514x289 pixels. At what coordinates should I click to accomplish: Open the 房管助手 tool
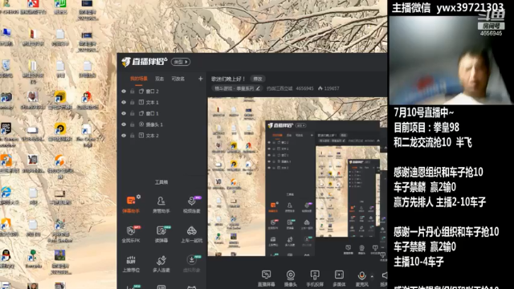(x=161, y=204)
